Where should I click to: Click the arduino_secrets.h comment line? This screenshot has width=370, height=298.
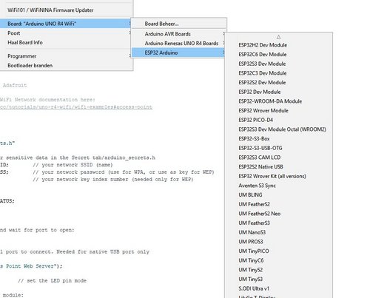click(78, 158)
